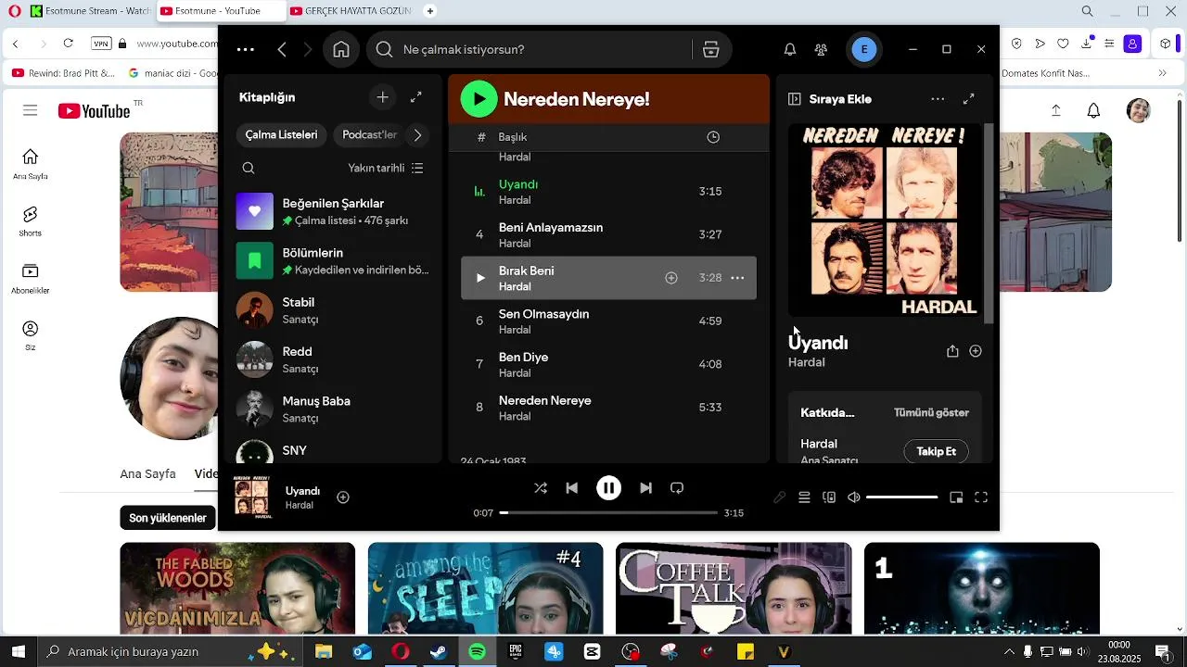Viewport: 1187px width, 667px height.
Task: Create playlist with plus in Kitaplığın
Action: pyautogui.click(x=382, y=97)
